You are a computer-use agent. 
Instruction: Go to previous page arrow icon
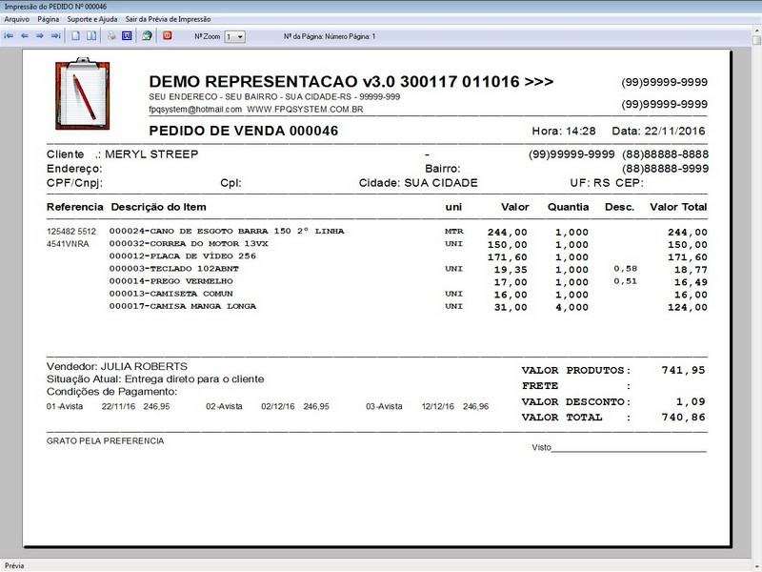click(25, 36)
